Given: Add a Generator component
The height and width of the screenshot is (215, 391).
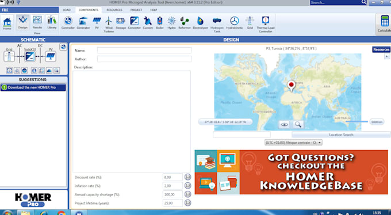Looking at the screenshot, I should point(83,23).
